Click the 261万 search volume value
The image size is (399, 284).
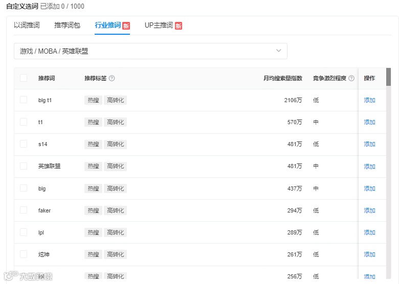[295, 254]
